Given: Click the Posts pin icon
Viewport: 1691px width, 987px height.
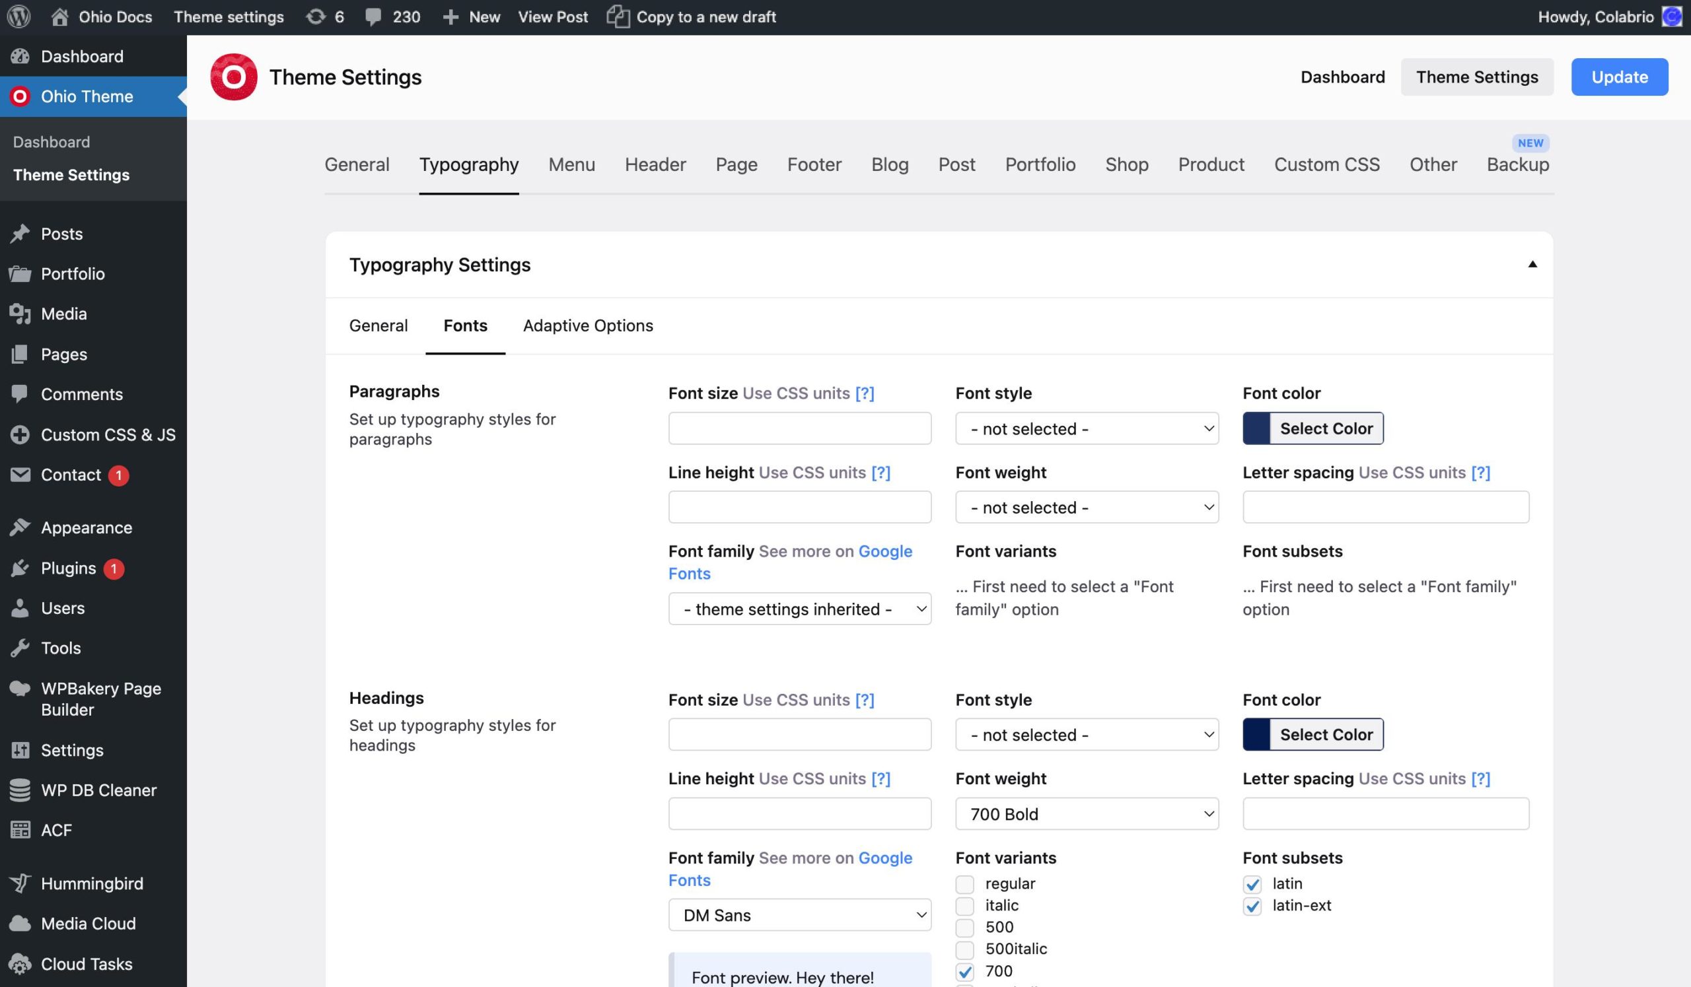Looking at the screenshot, I should [20, 233].
